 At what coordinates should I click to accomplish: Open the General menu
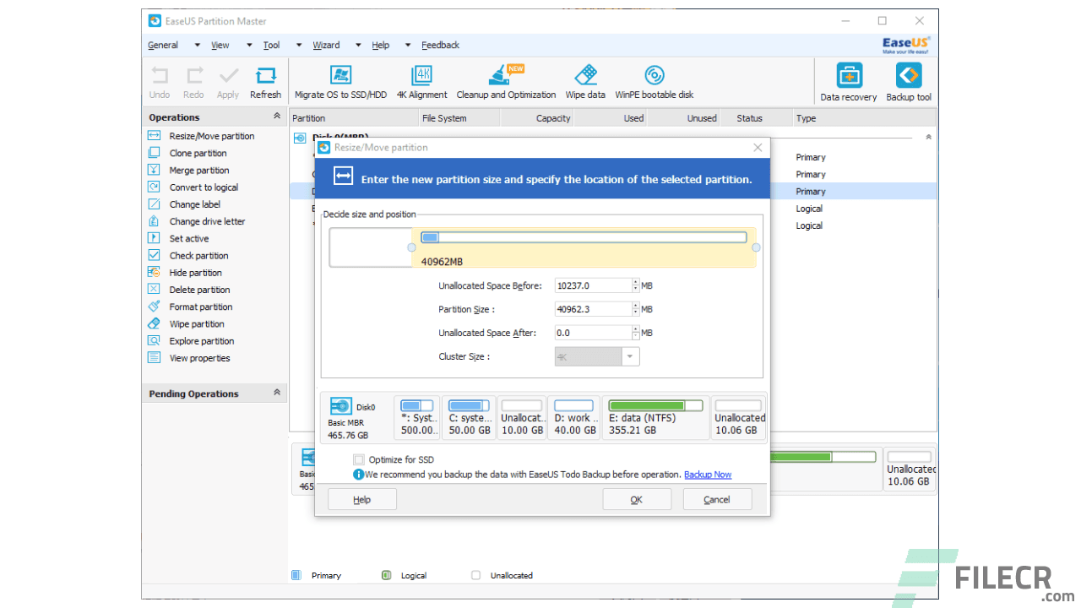coord(162,45)
